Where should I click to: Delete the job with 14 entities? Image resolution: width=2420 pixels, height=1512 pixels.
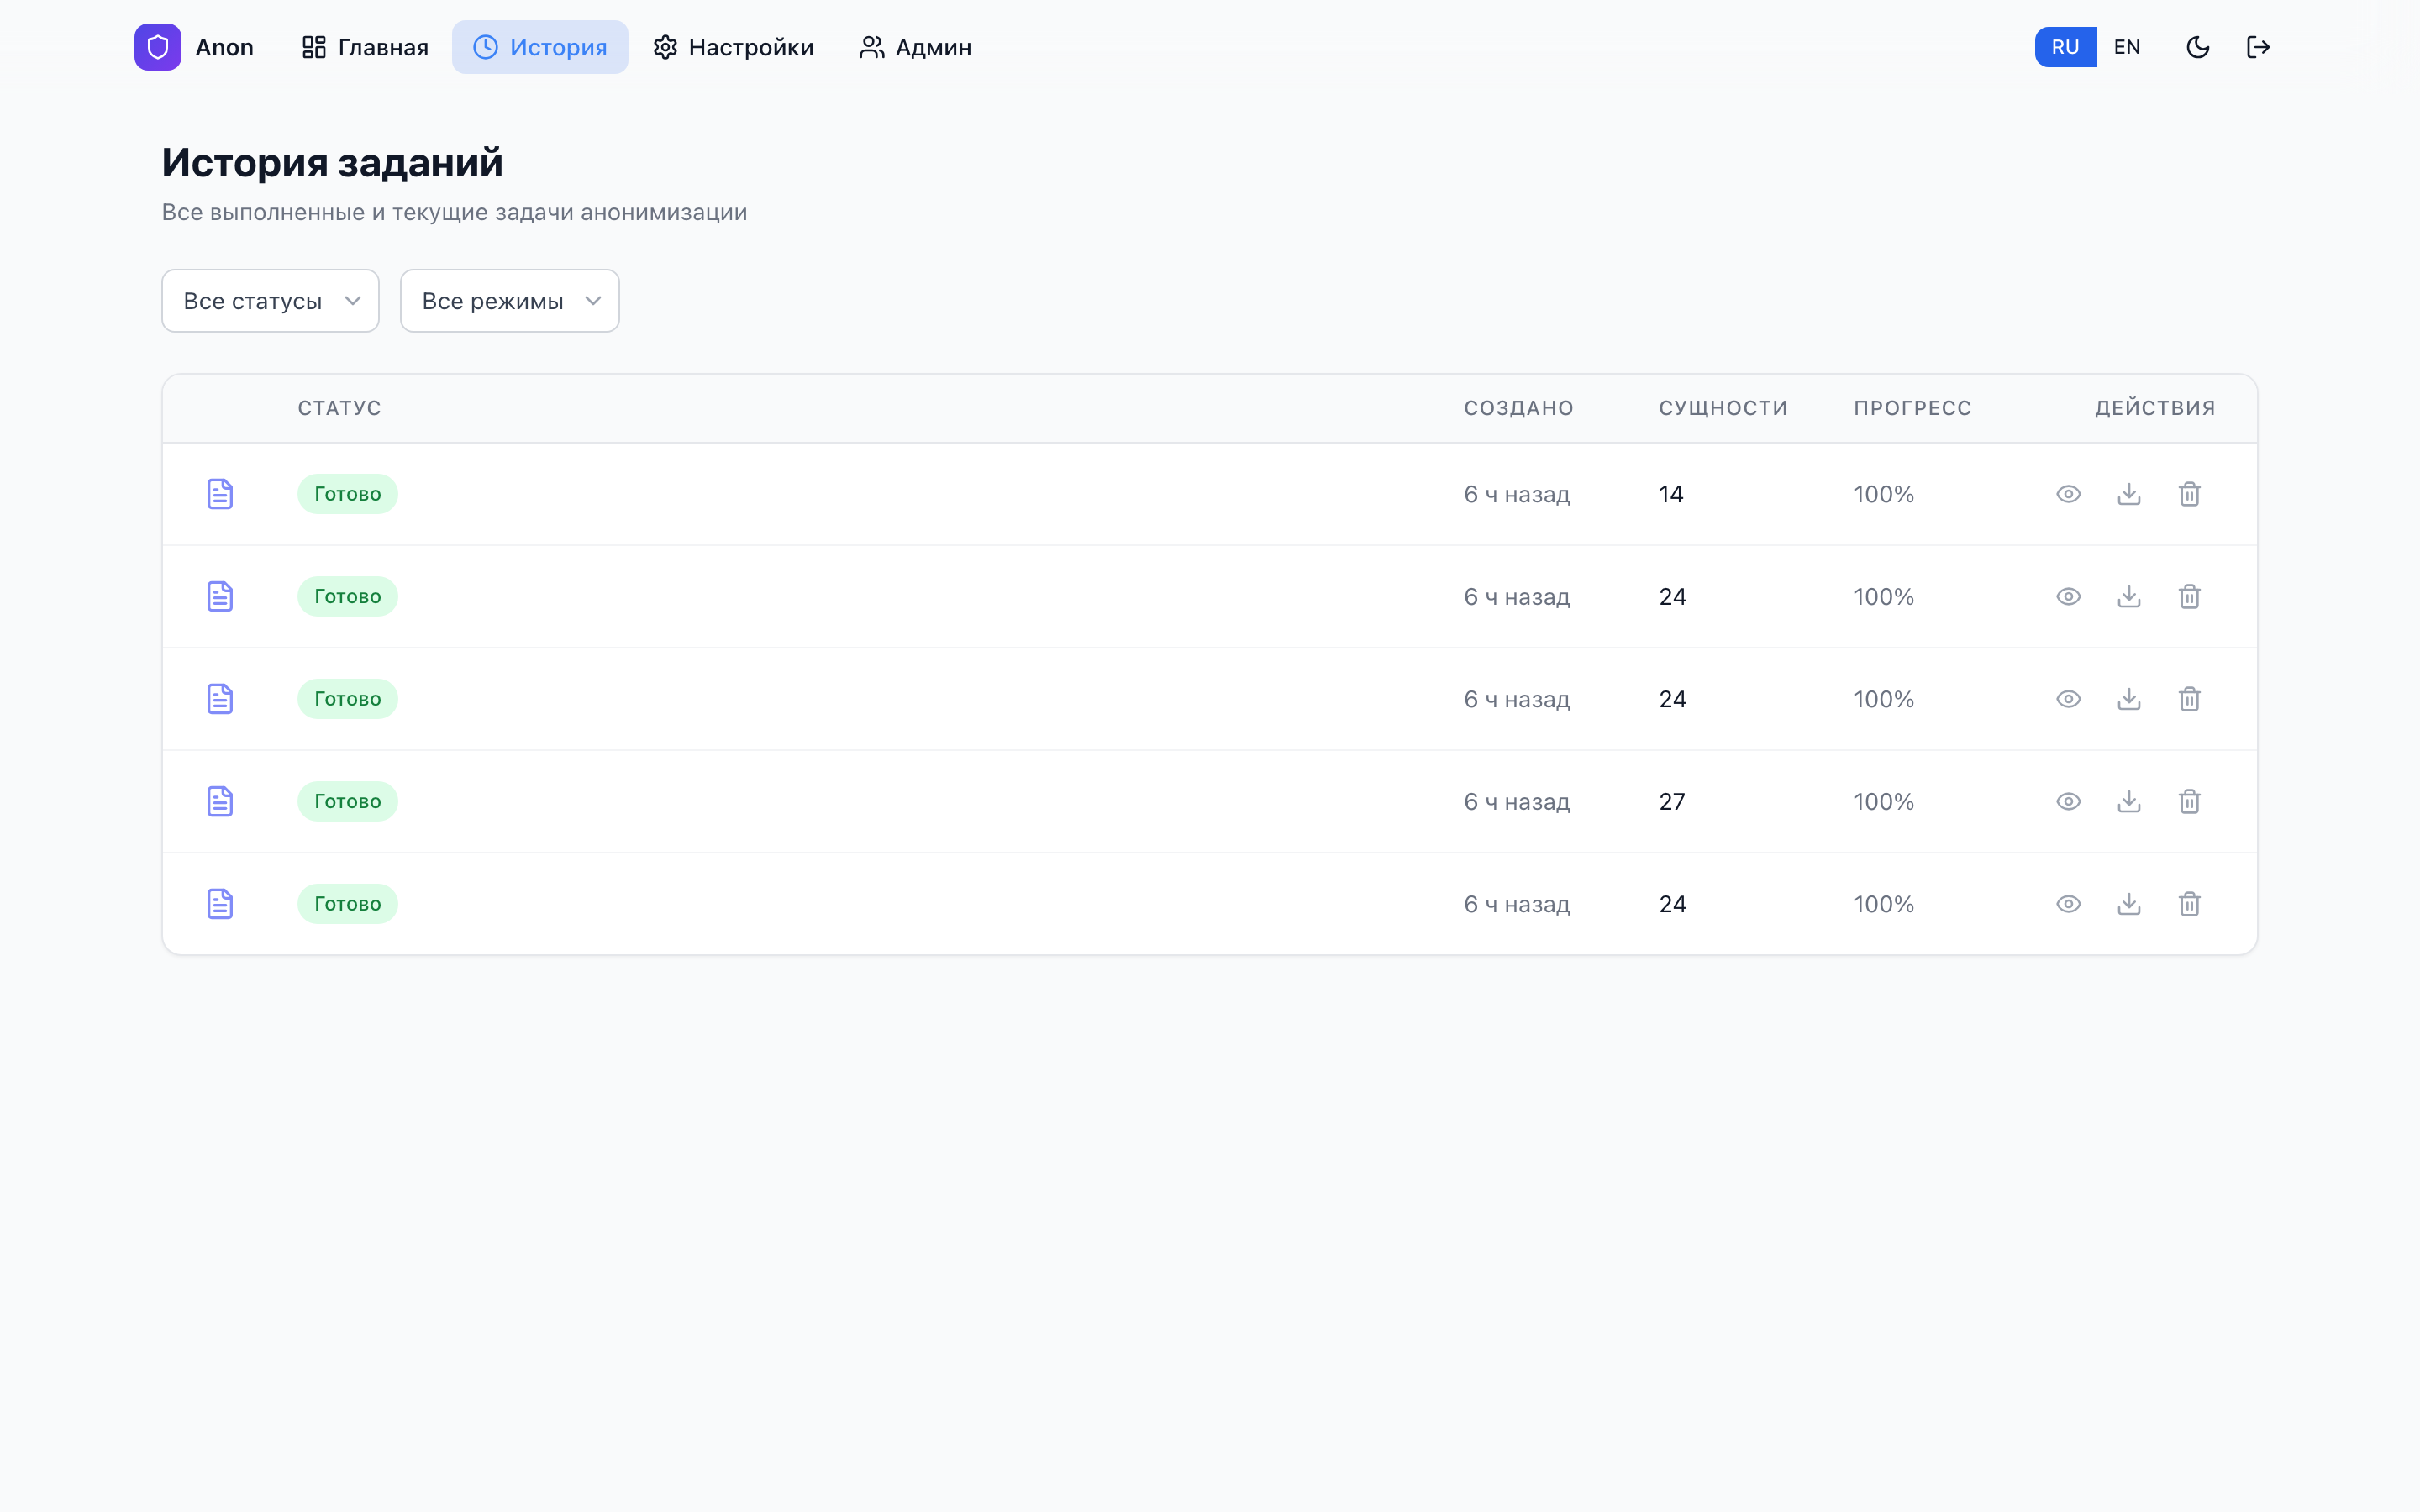tap(2189, 494)
